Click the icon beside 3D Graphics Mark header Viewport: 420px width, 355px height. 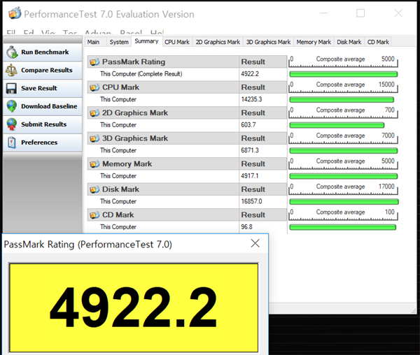(x=94, y=138)
